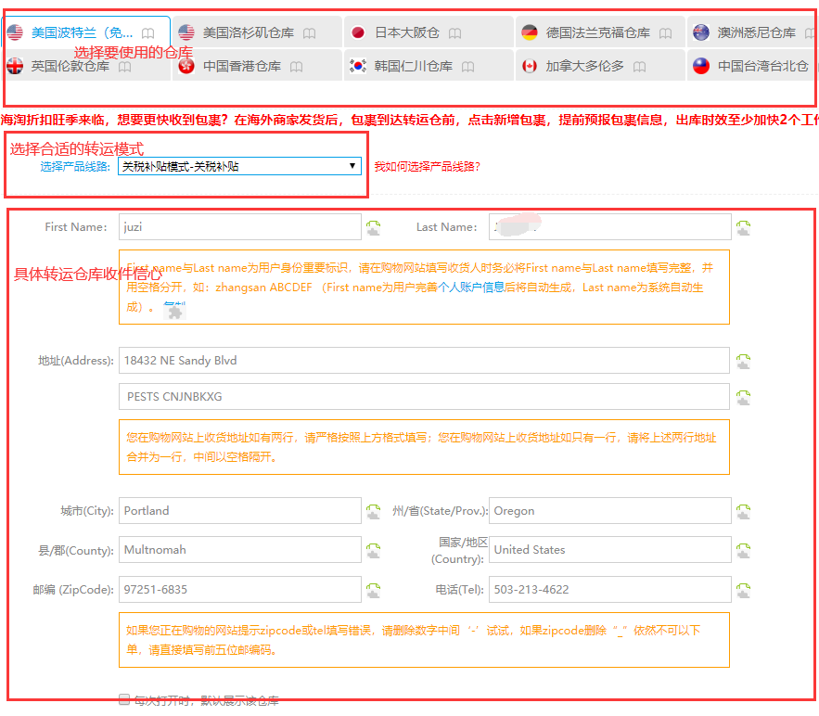This screenshot has height=716, width=819.
Task: Click the address field PESTS CNJNBKXG
Action: [424, 396]
